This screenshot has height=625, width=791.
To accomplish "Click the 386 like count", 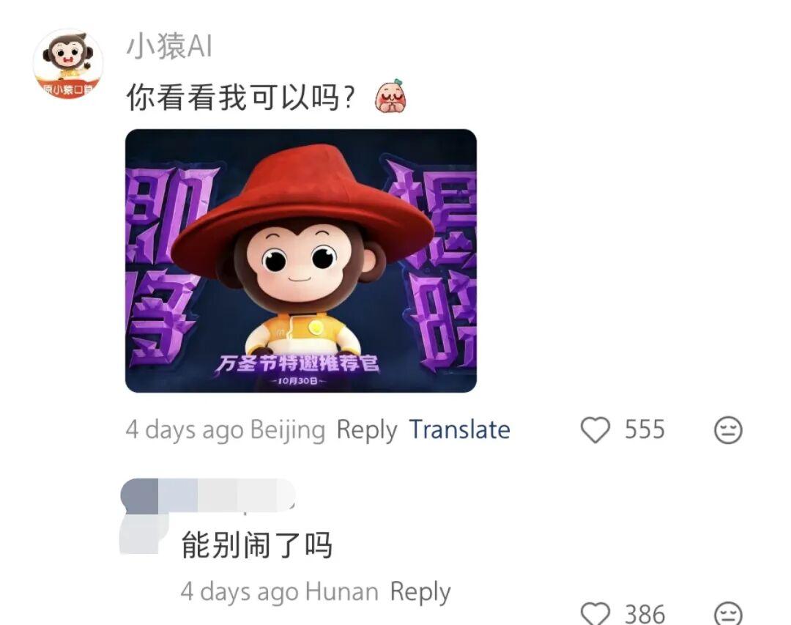I will coord(645,614).
